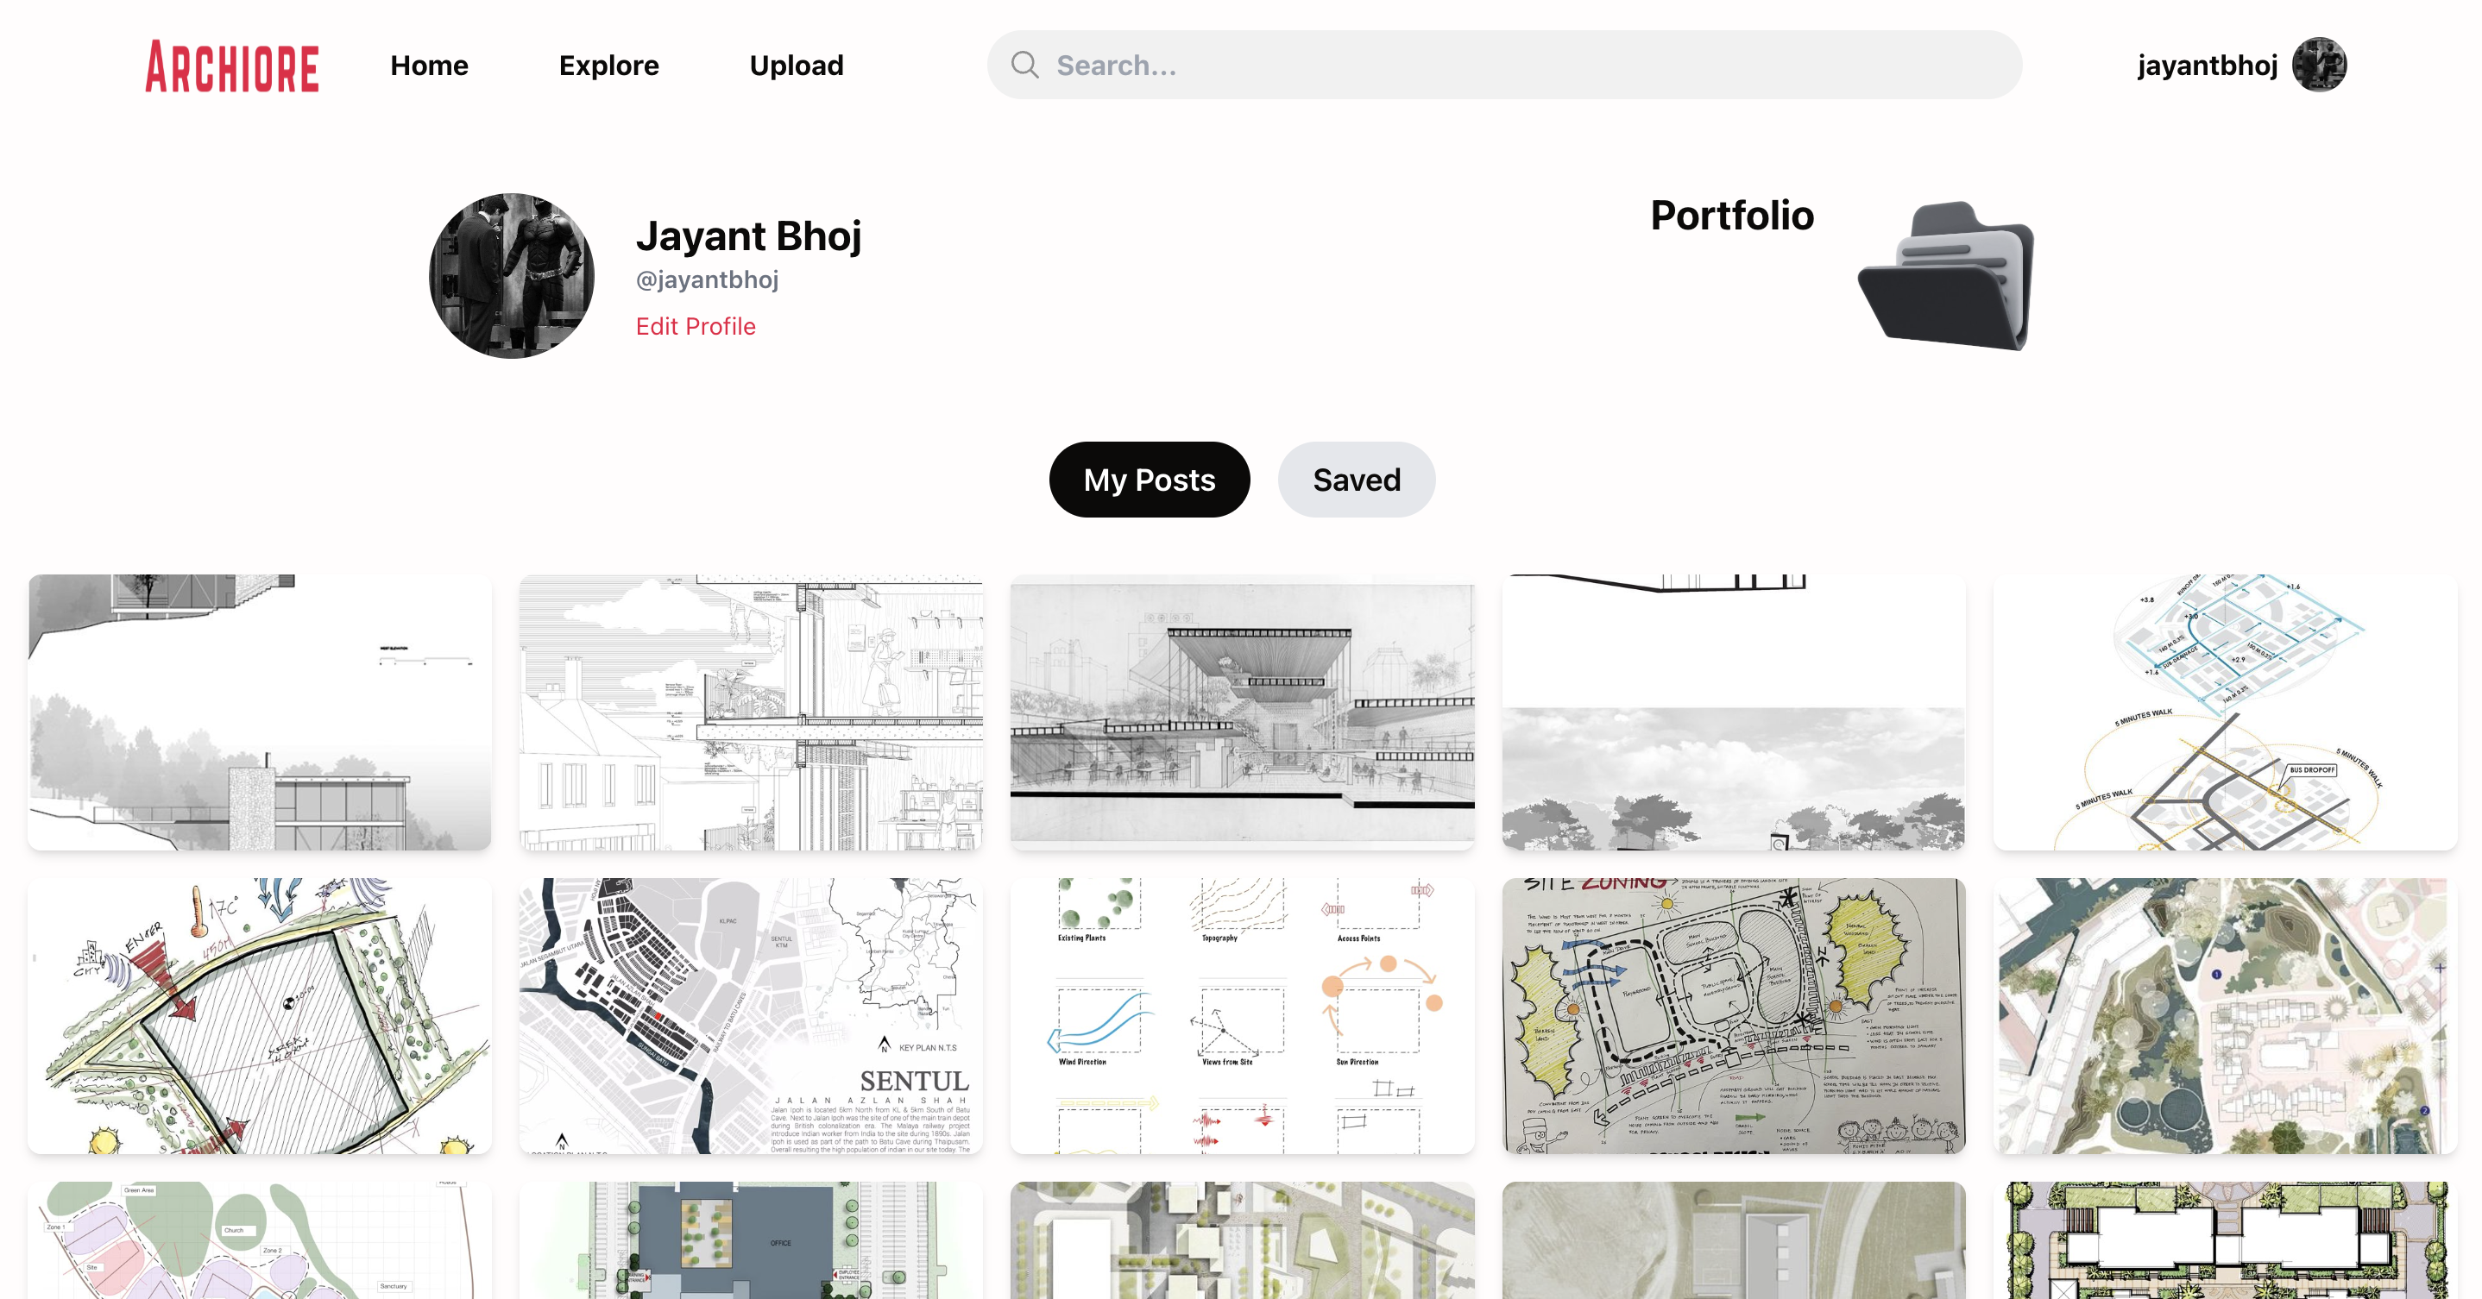Image resolution: width=2482 pixels, height=1299 pixels.
Task: Click the magnifier search icon
Action: click(x=1024, y=65)
